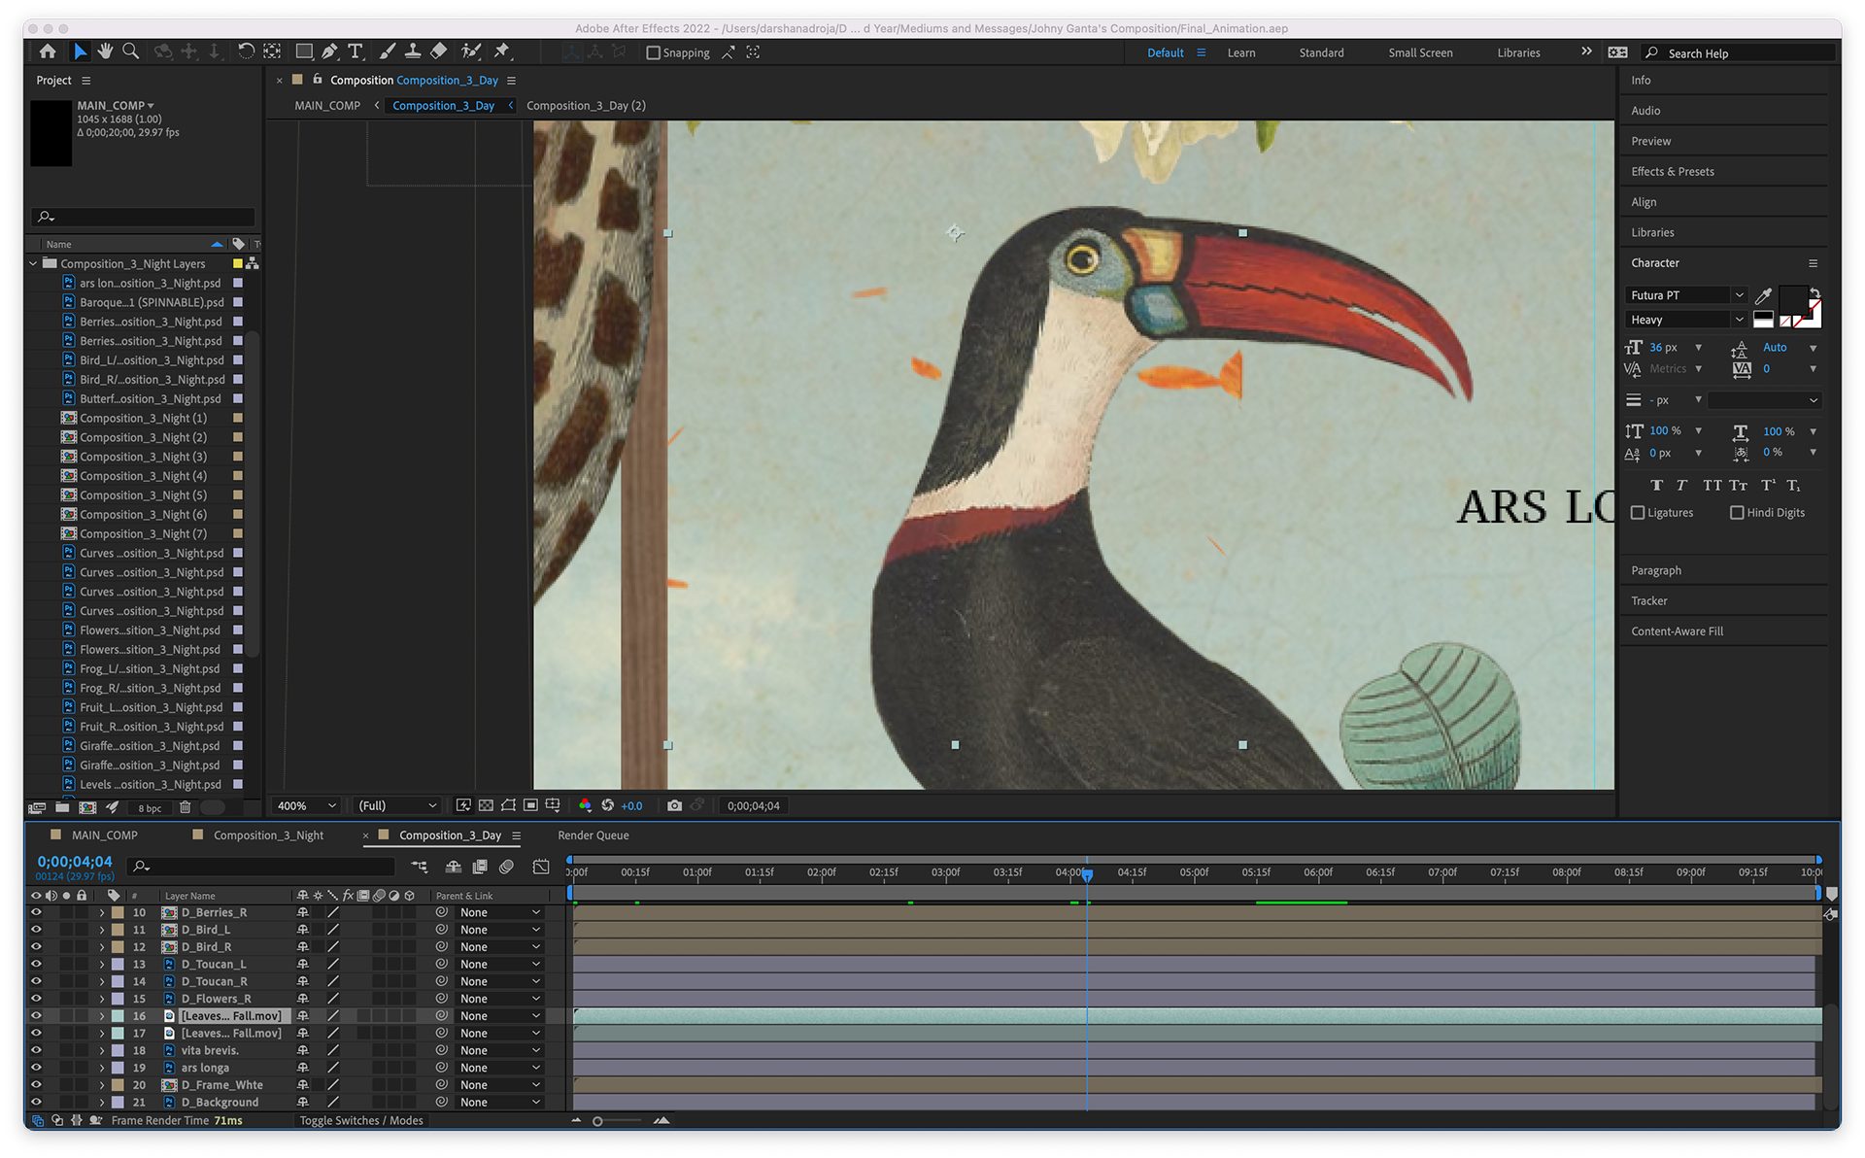Click the Home icon in toolbar
This screenshot has height=1158, width=1865.
48,51
